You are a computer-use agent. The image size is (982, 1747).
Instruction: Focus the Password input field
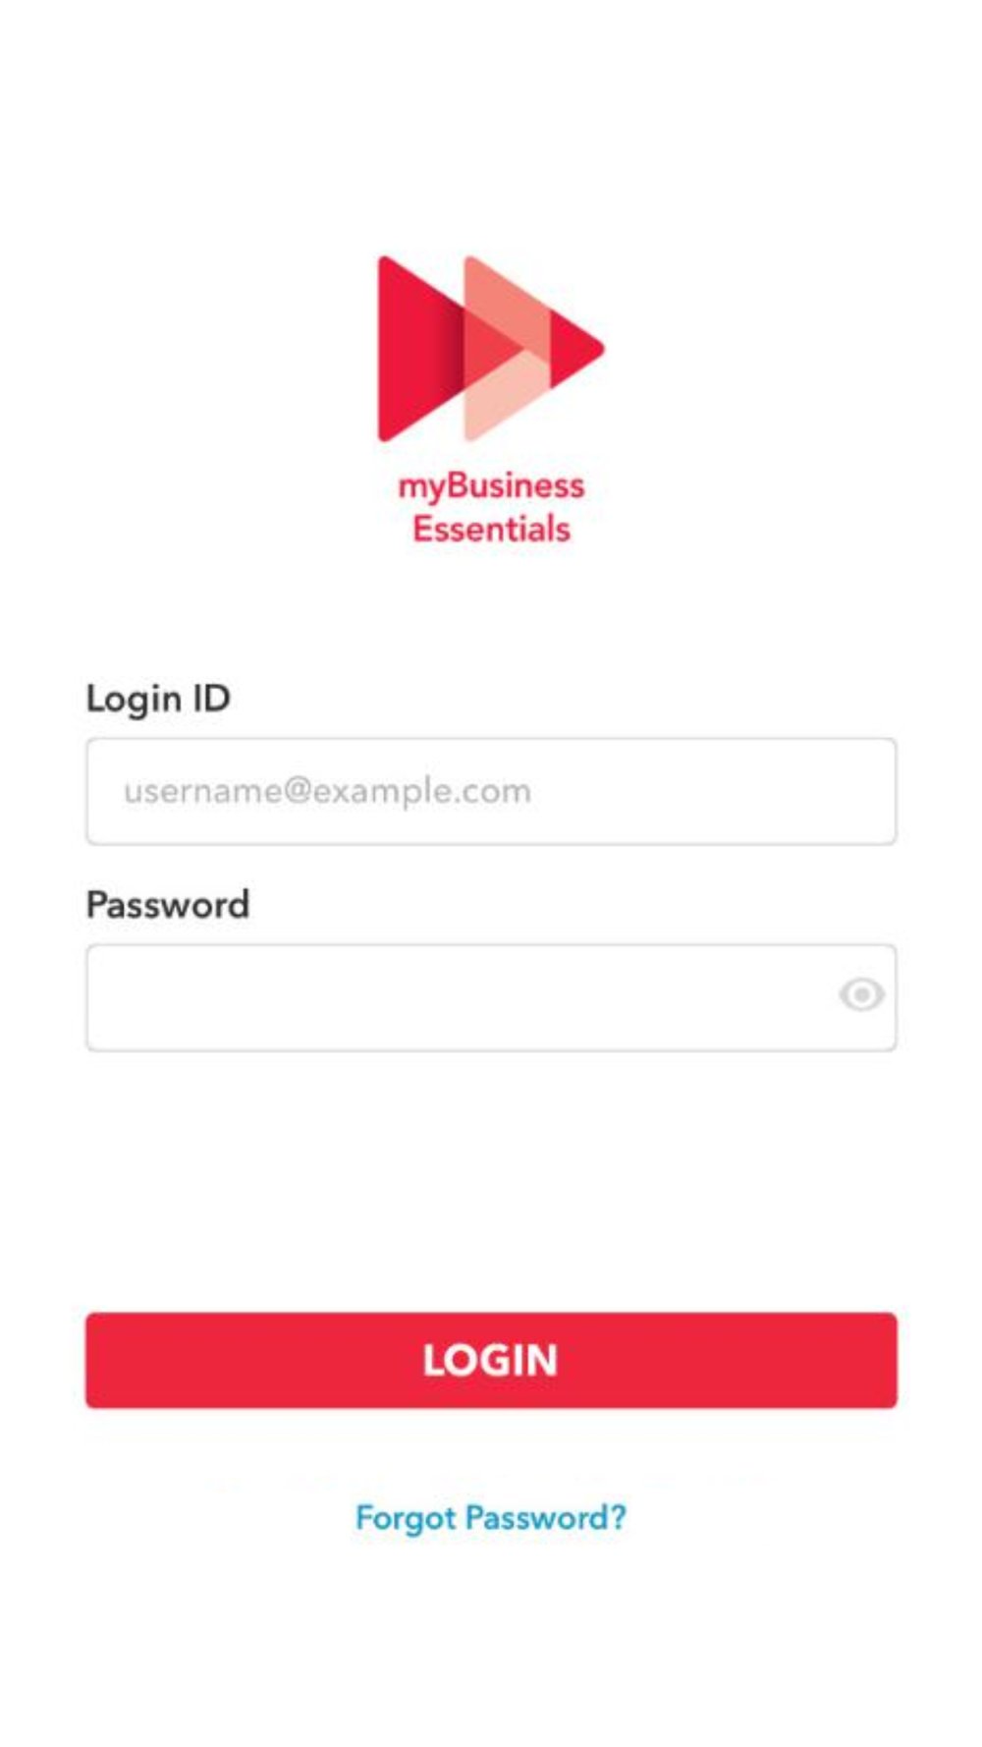pyautogui.click(x=491, y=997)
